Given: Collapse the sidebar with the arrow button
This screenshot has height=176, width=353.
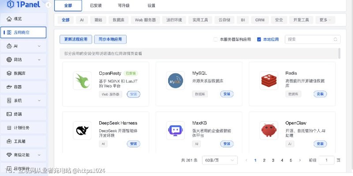Looking at the screenshot, I should [48, 5].
